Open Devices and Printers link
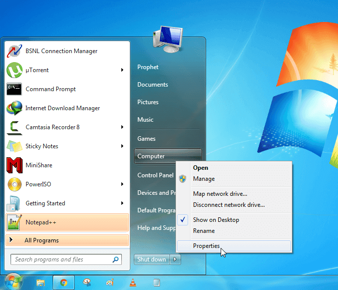 [x=156, y=193]
